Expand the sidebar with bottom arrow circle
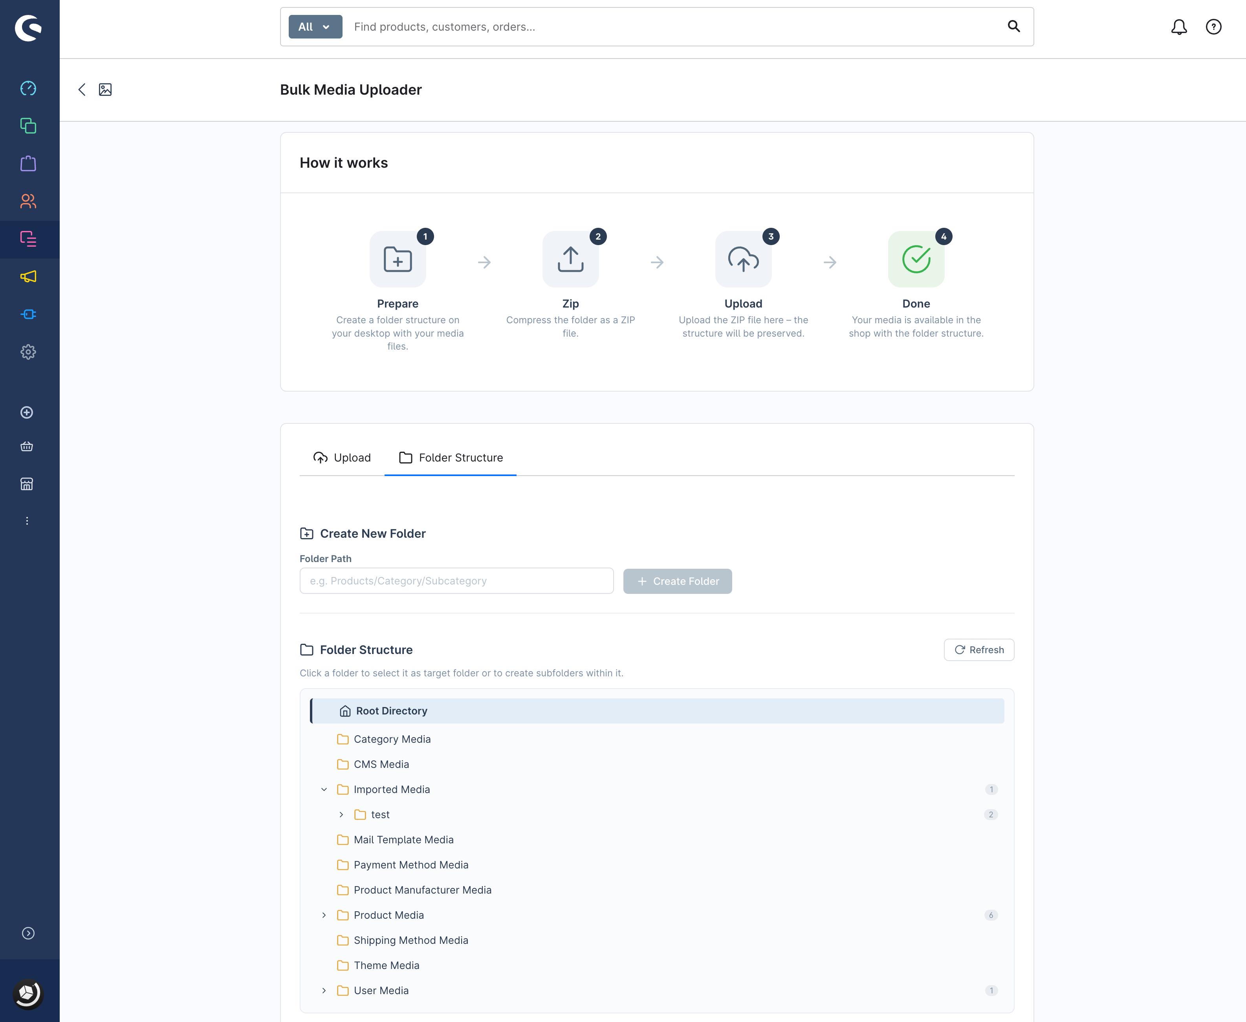Screen dimensions: 1246x1022 coord(28,933)
